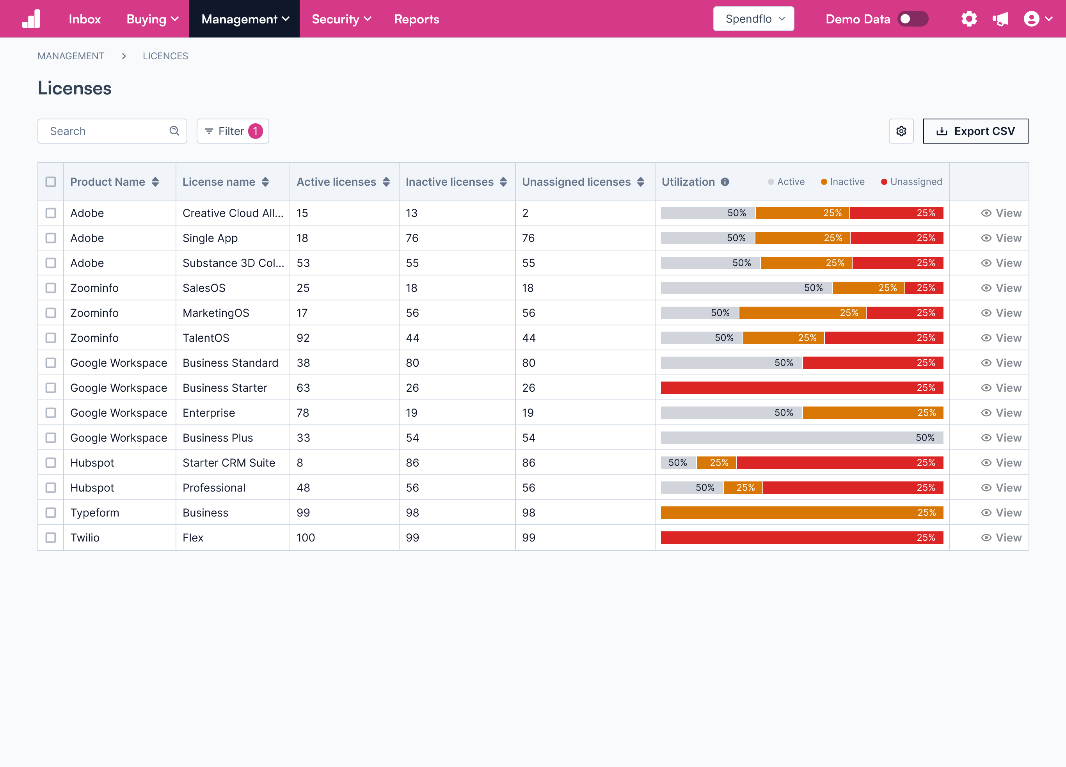This screenshot has height=767, width=1066.
Task: View the Business Starter license details
Action: coord(1001,387)
